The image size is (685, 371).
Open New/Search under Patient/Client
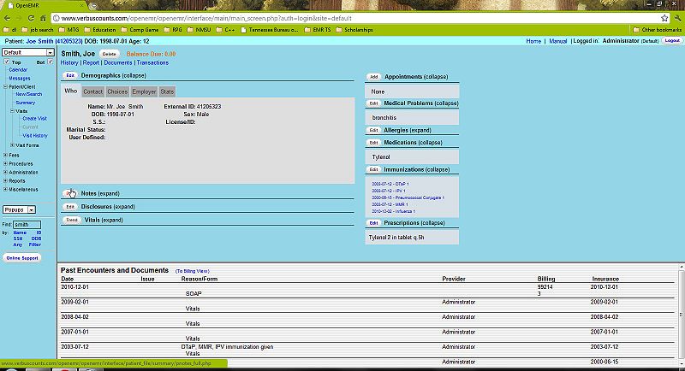tap(29, 94)
